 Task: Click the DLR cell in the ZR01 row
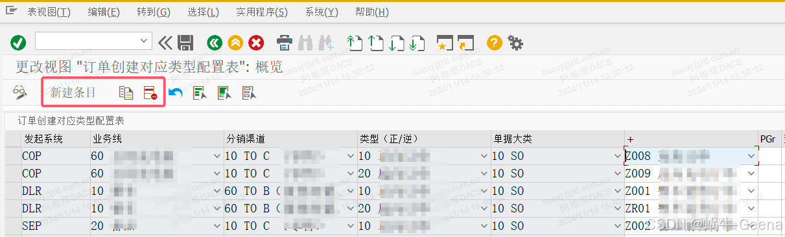56,209
